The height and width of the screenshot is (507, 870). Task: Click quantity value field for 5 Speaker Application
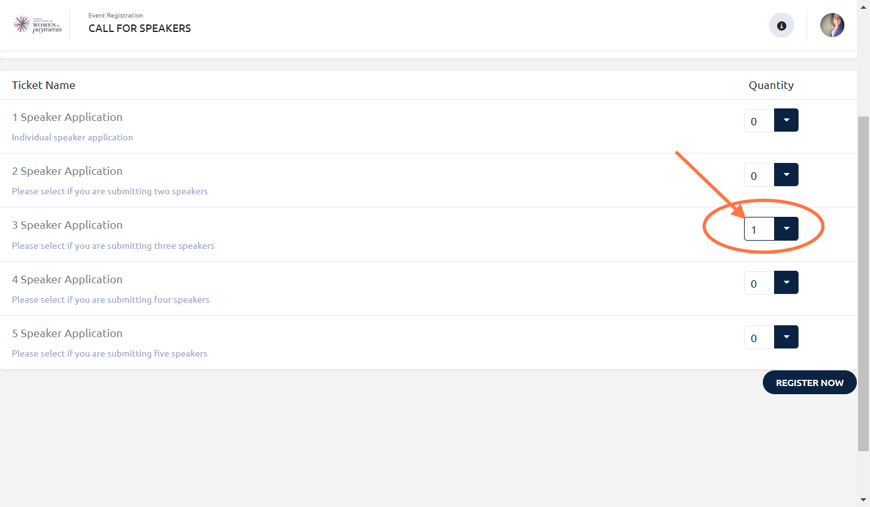coord(759,337)
